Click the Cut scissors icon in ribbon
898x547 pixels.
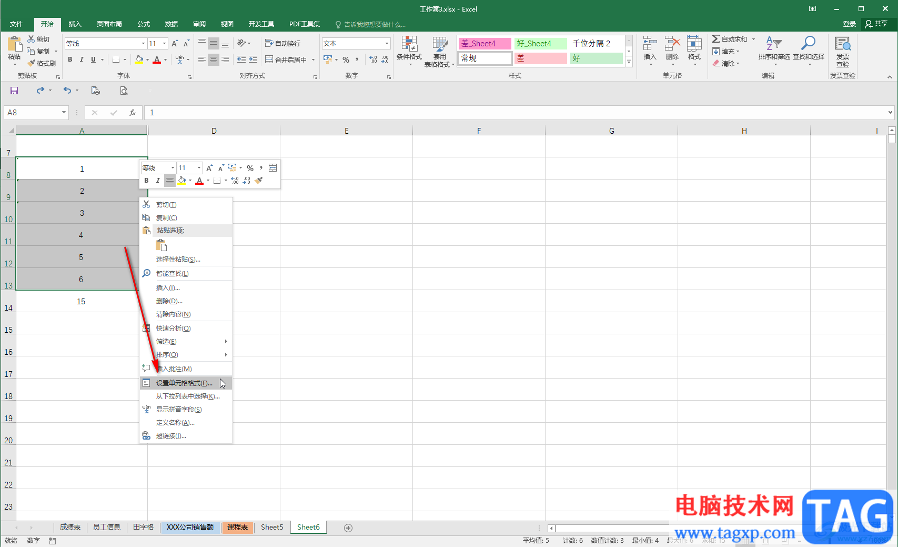(31, 39)
